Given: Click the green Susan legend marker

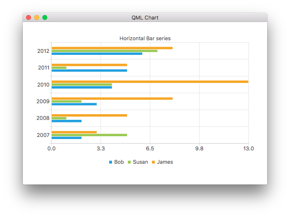Looking at the screenshot, I should coord(130,162).
